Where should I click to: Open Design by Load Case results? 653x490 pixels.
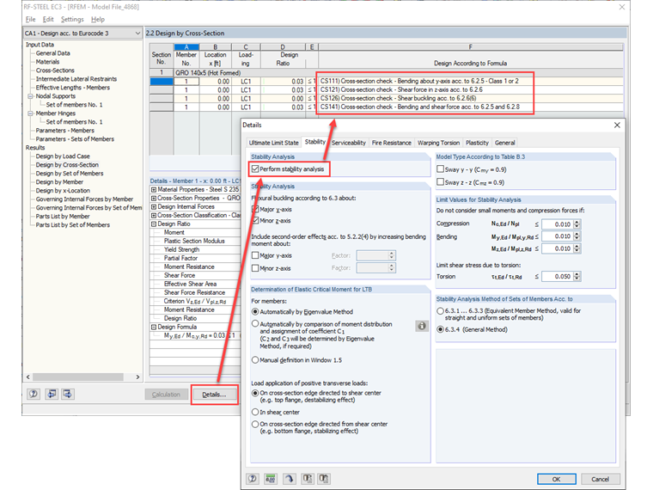point(63,156)
